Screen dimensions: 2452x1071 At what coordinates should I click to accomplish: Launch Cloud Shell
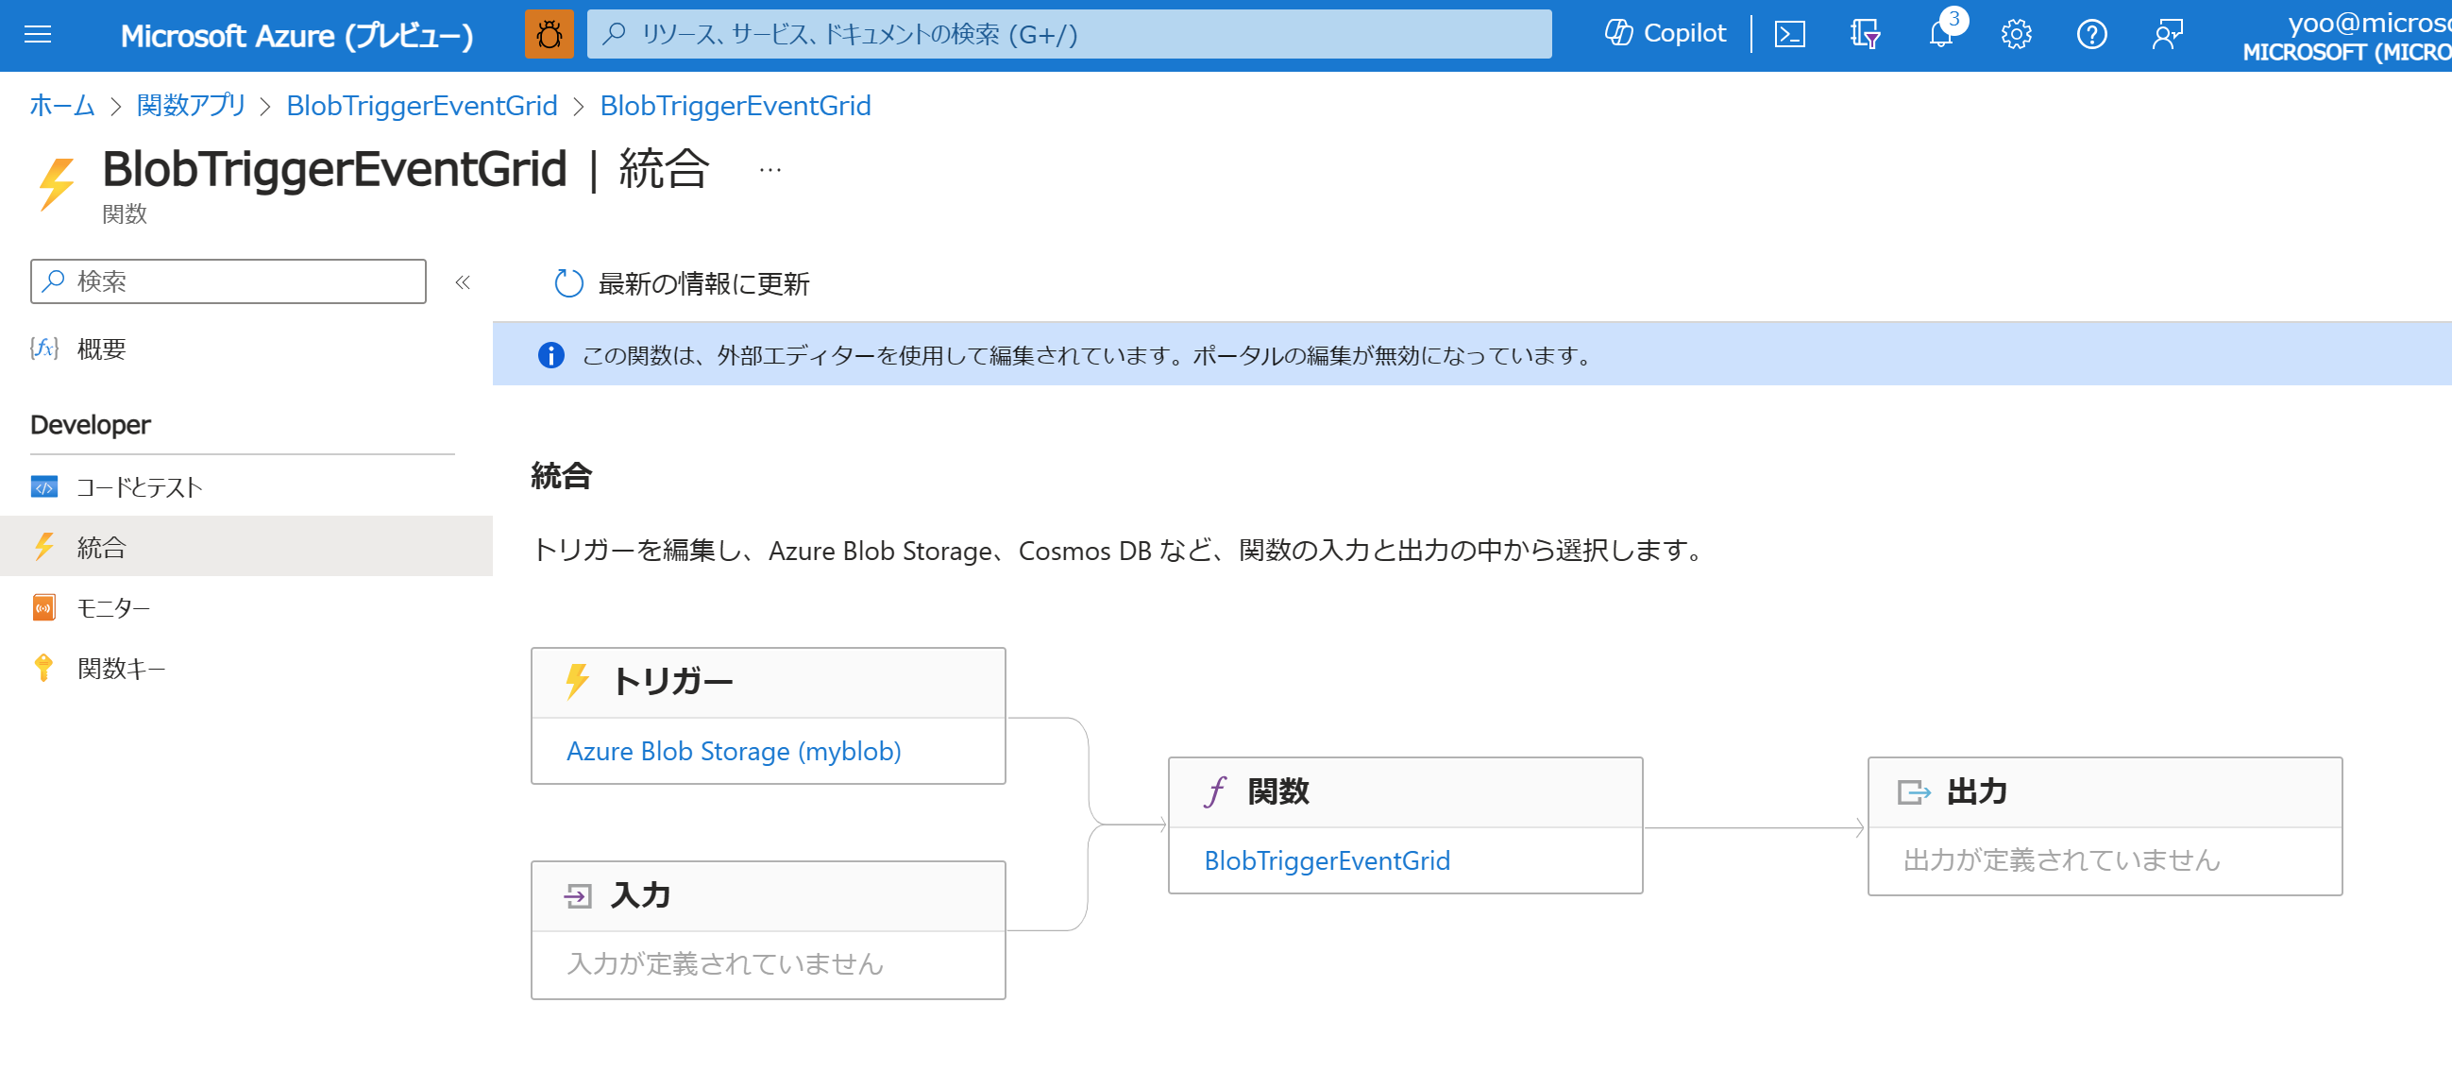click(x=1790, y=33)
